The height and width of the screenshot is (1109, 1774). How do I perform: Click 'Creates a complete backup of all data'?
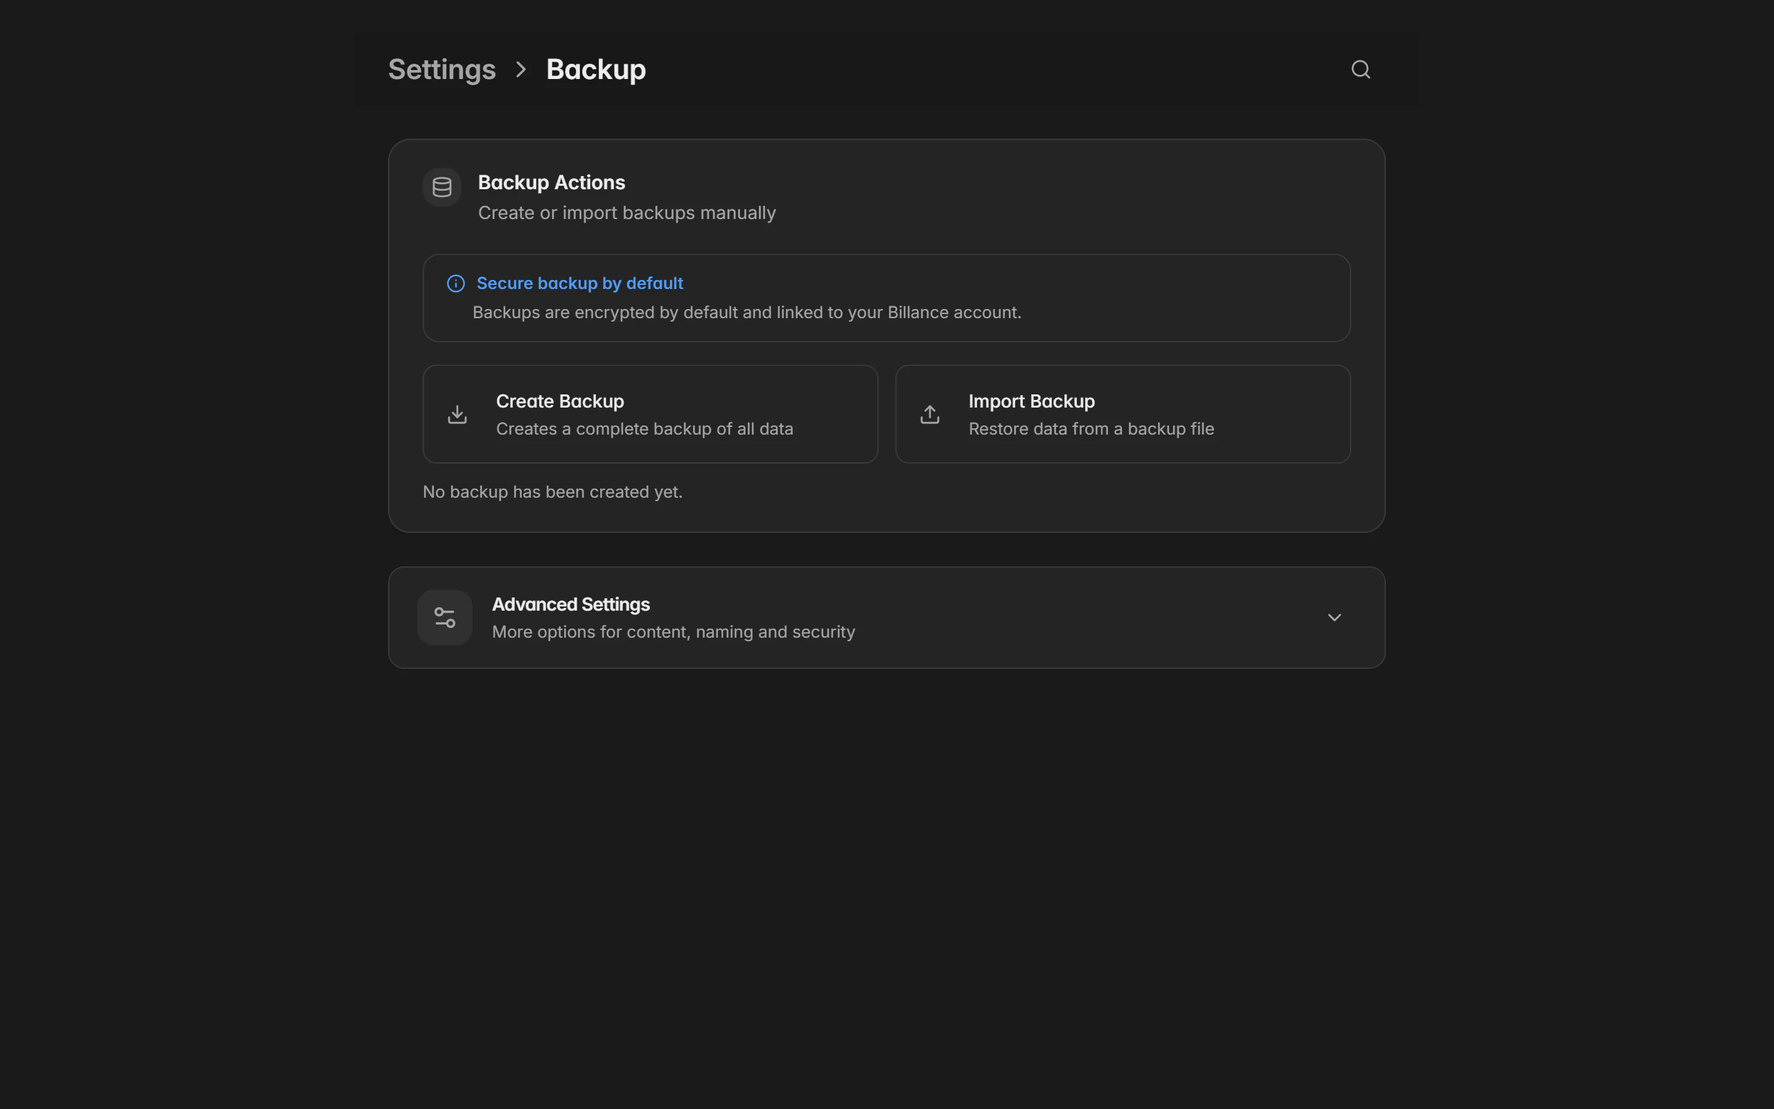click(644, 429)
